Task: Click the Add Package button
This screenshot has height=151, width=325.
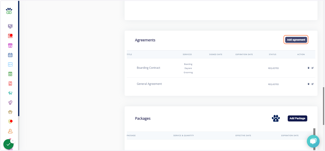Action: (x=297, y=118)
